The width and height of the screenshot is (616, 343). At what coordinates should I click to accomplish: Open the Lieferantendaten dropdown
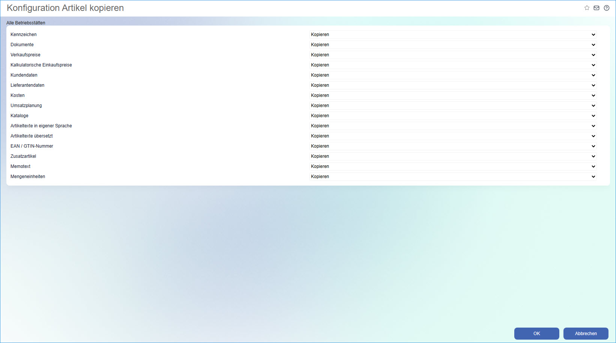[453, 85]
